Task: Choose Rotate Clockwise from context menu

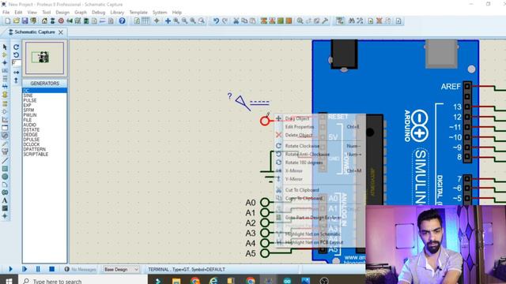Action: point(302,146)
